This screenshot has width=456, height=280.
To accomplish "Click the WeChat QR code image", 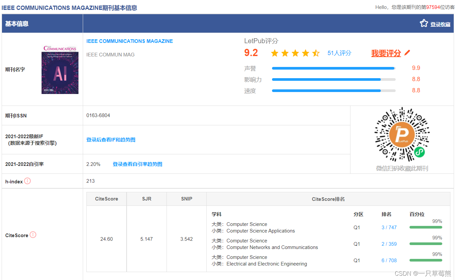I will 402,135.
